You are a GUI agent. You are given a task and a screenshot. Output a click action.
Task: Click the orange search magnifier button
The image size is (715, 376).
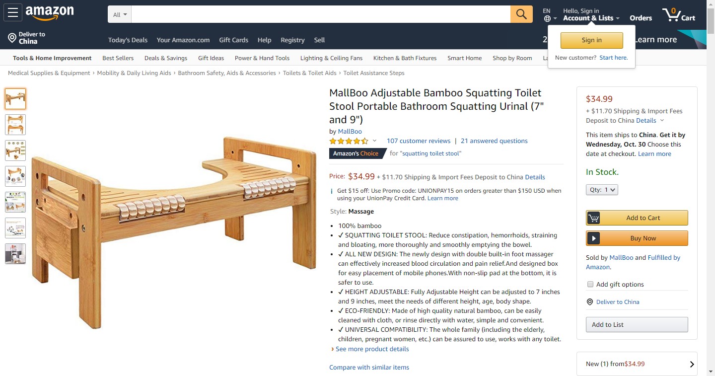tap(521, 14)
